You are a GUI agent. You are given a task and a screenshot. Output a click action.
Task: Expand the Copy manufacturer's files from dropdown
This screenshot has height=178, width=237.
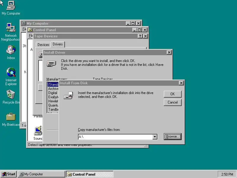tap(155, 137)
